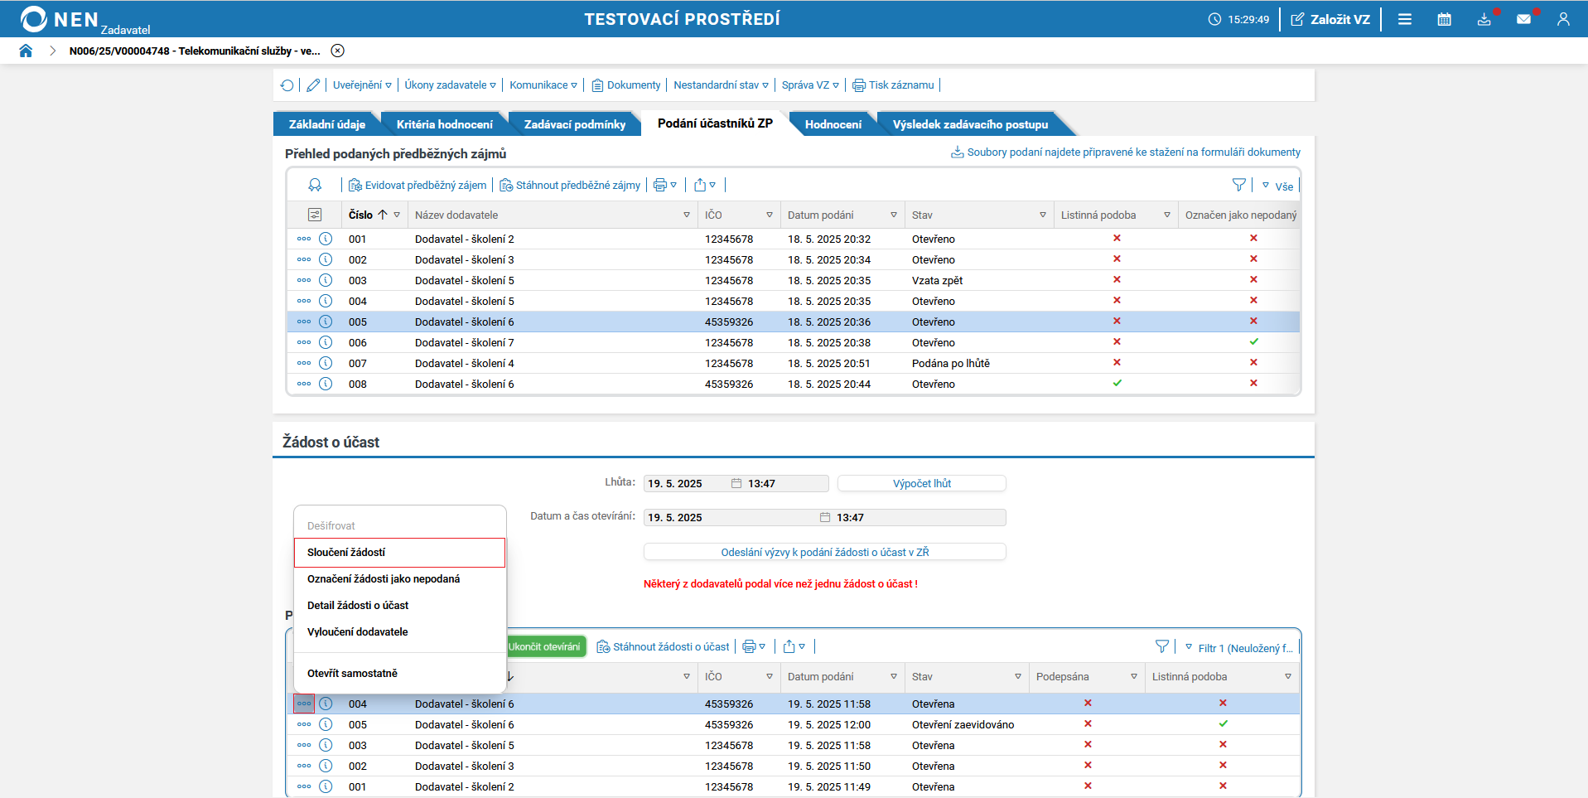Open the filter funnel in preliminary interests table

click(x=1238, y=186)
